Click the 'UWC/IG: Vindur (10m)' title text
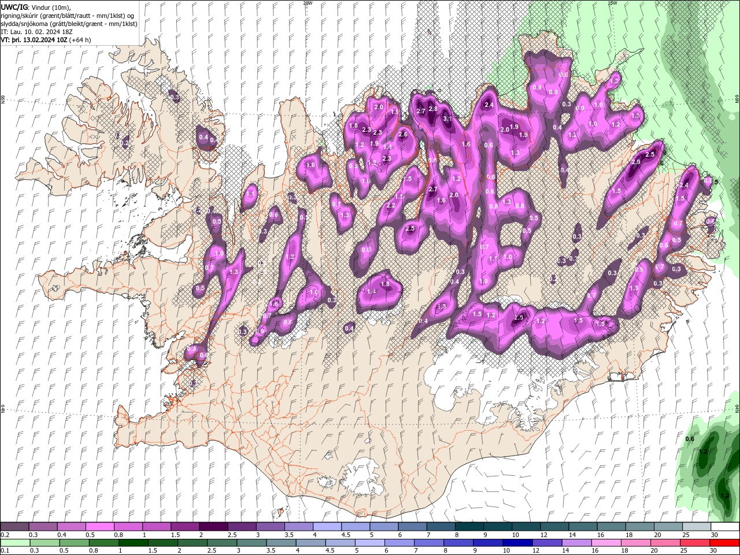740x555 pixels. 36,7
